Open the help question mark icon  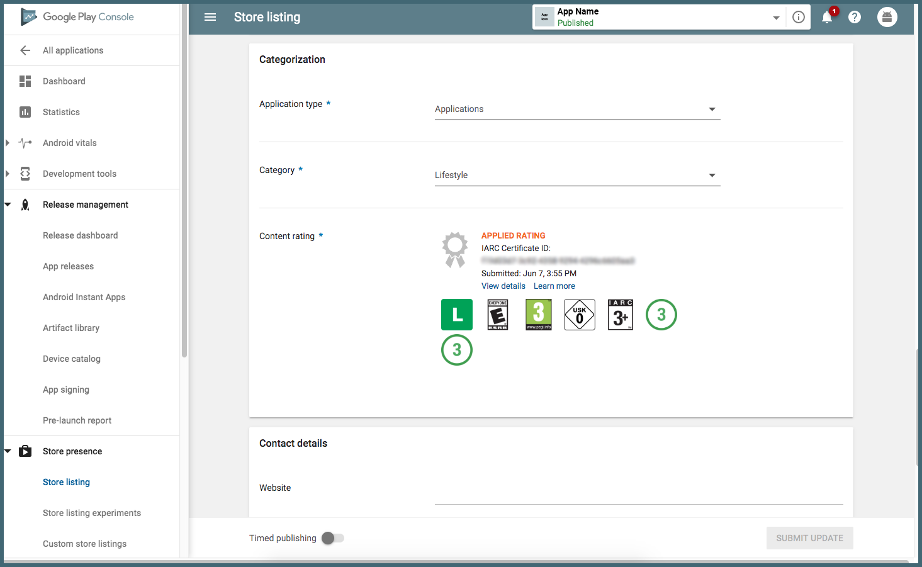pyautogui.click(x=855, y=18)
